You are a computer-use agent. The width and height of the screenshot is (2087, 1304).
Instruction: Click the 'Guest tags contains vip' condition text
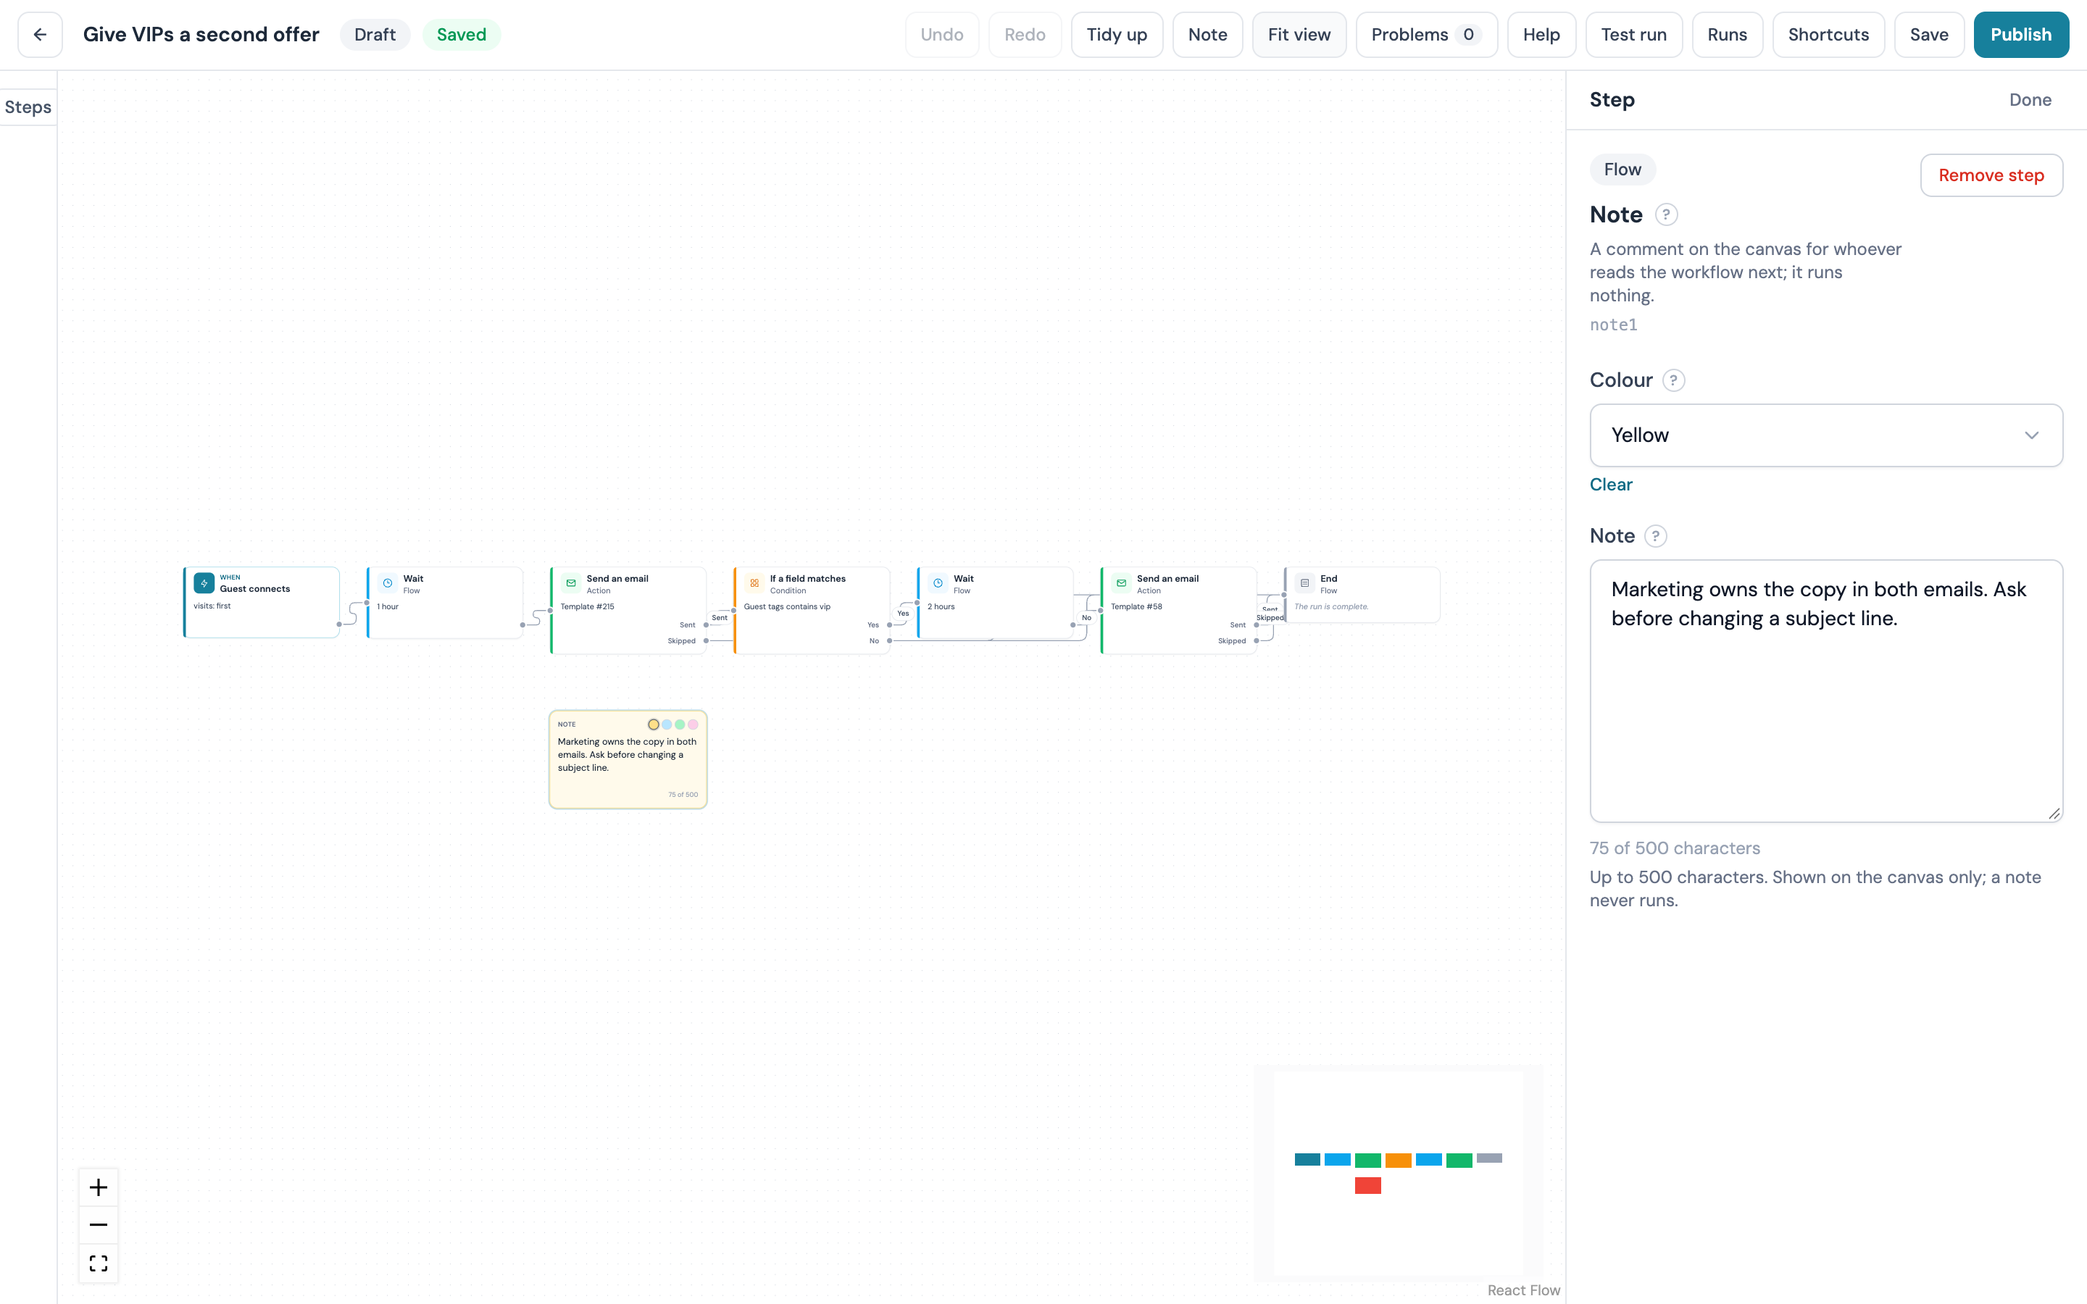pos(786,606)
